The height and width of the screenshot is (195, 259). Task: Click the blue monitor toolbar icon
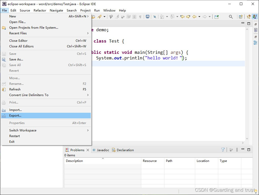pyautogui.click(x=147, y=17)
